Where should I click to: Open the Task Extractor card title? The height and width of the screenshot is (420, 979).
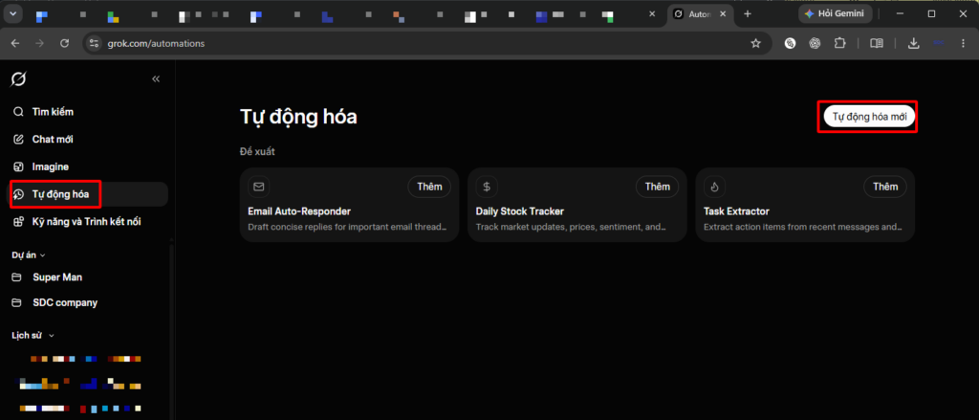tap(736, 211)
